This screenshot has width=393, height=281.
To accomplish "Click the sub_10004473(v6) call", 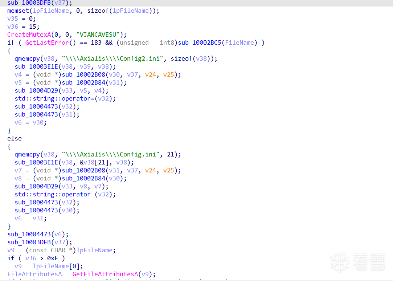I will pos(38,235).
